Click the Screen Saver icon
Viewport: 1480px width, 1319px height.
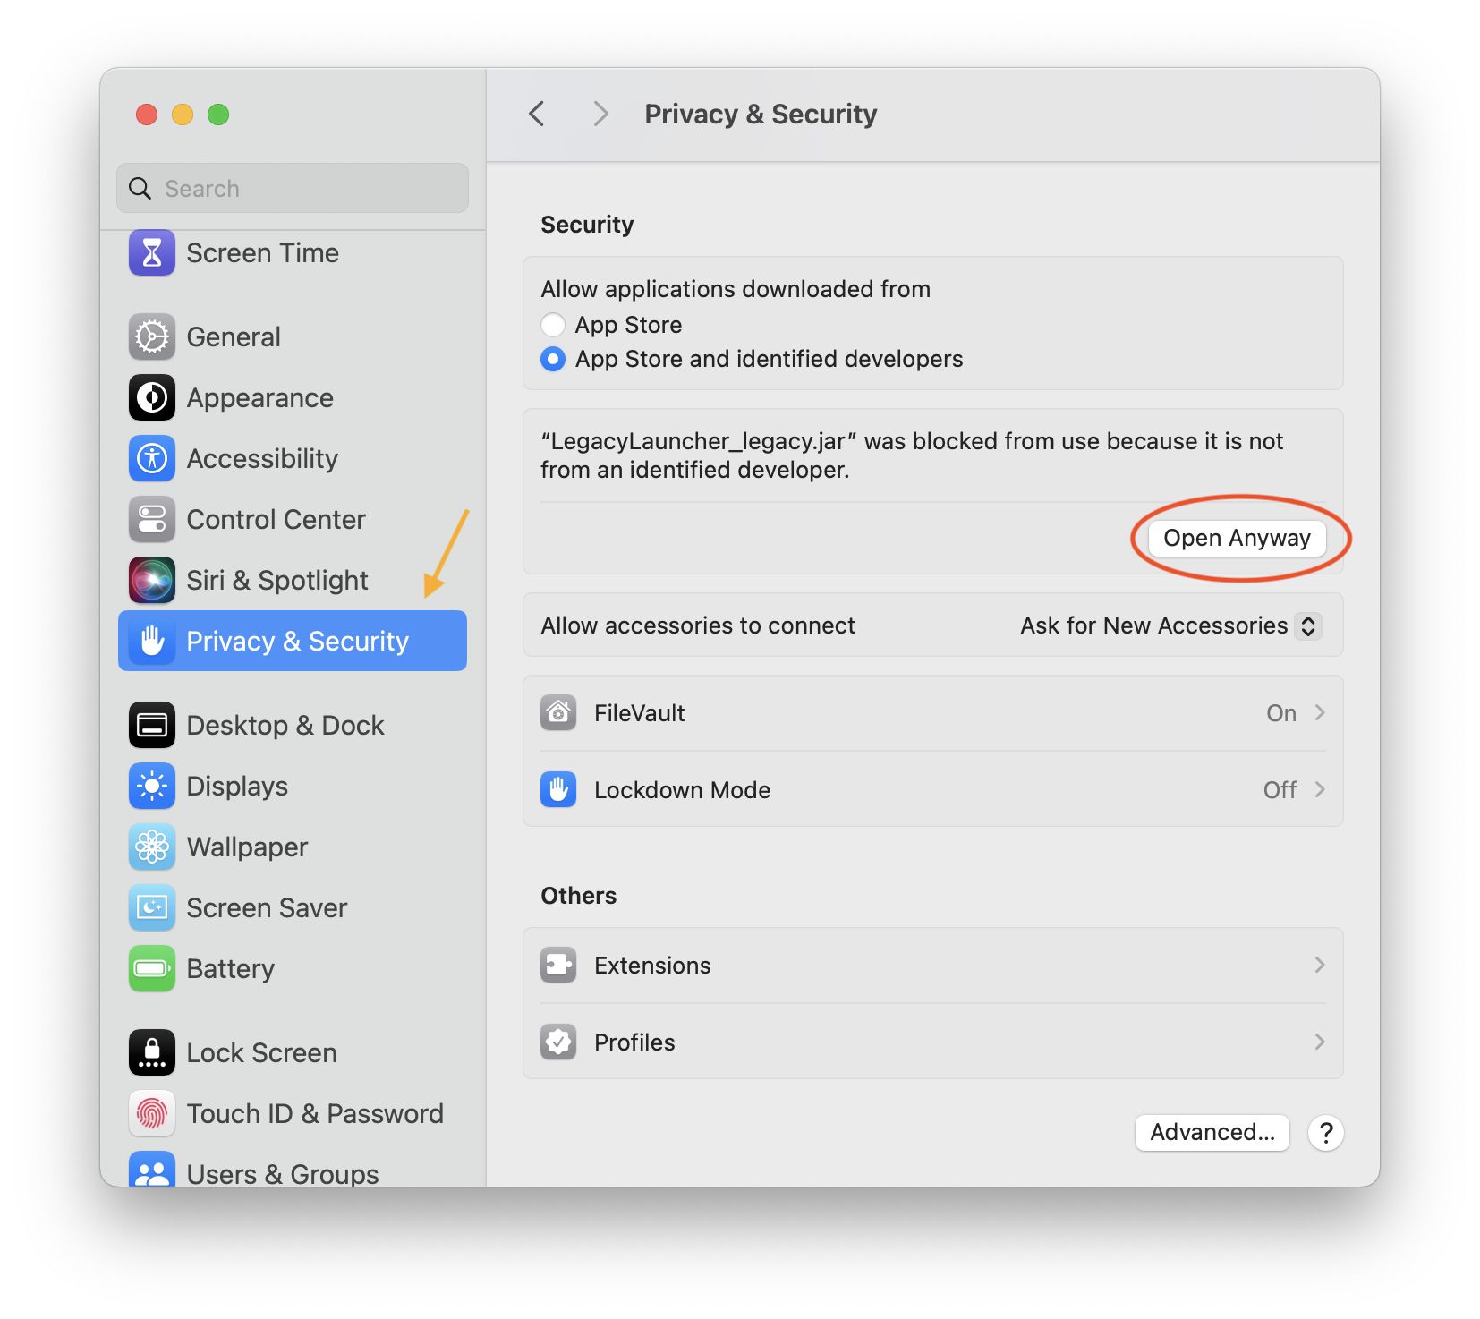pyautogui.click(x=152, y=907)
